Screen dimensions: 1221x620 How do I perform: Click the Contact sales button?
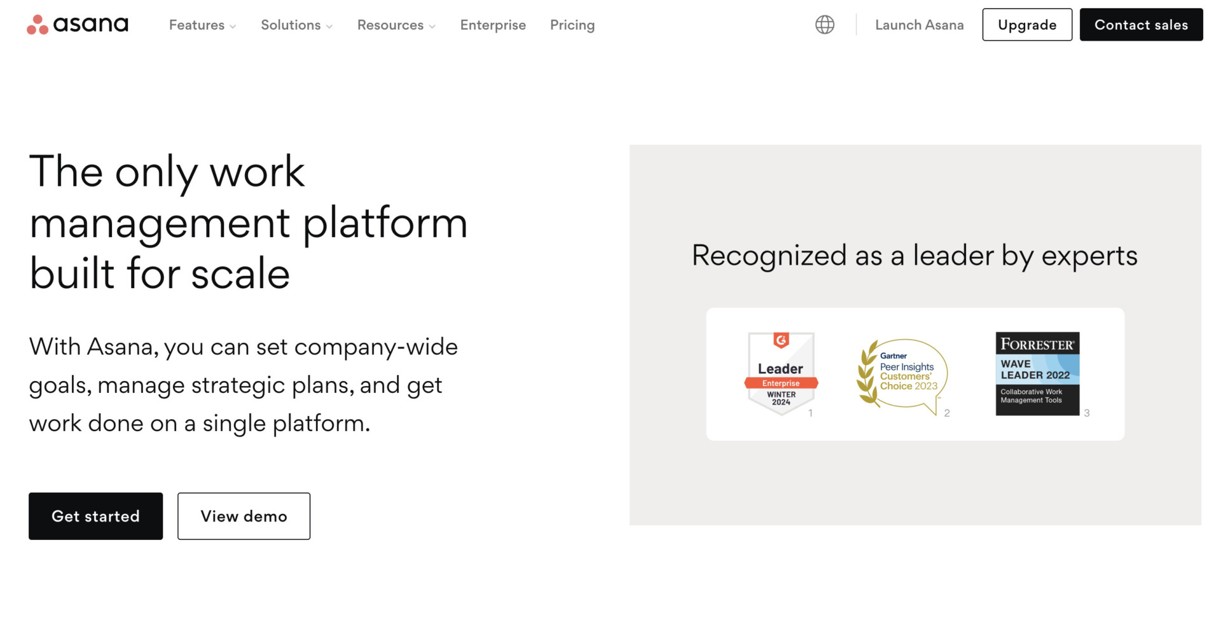(1141, 25)
